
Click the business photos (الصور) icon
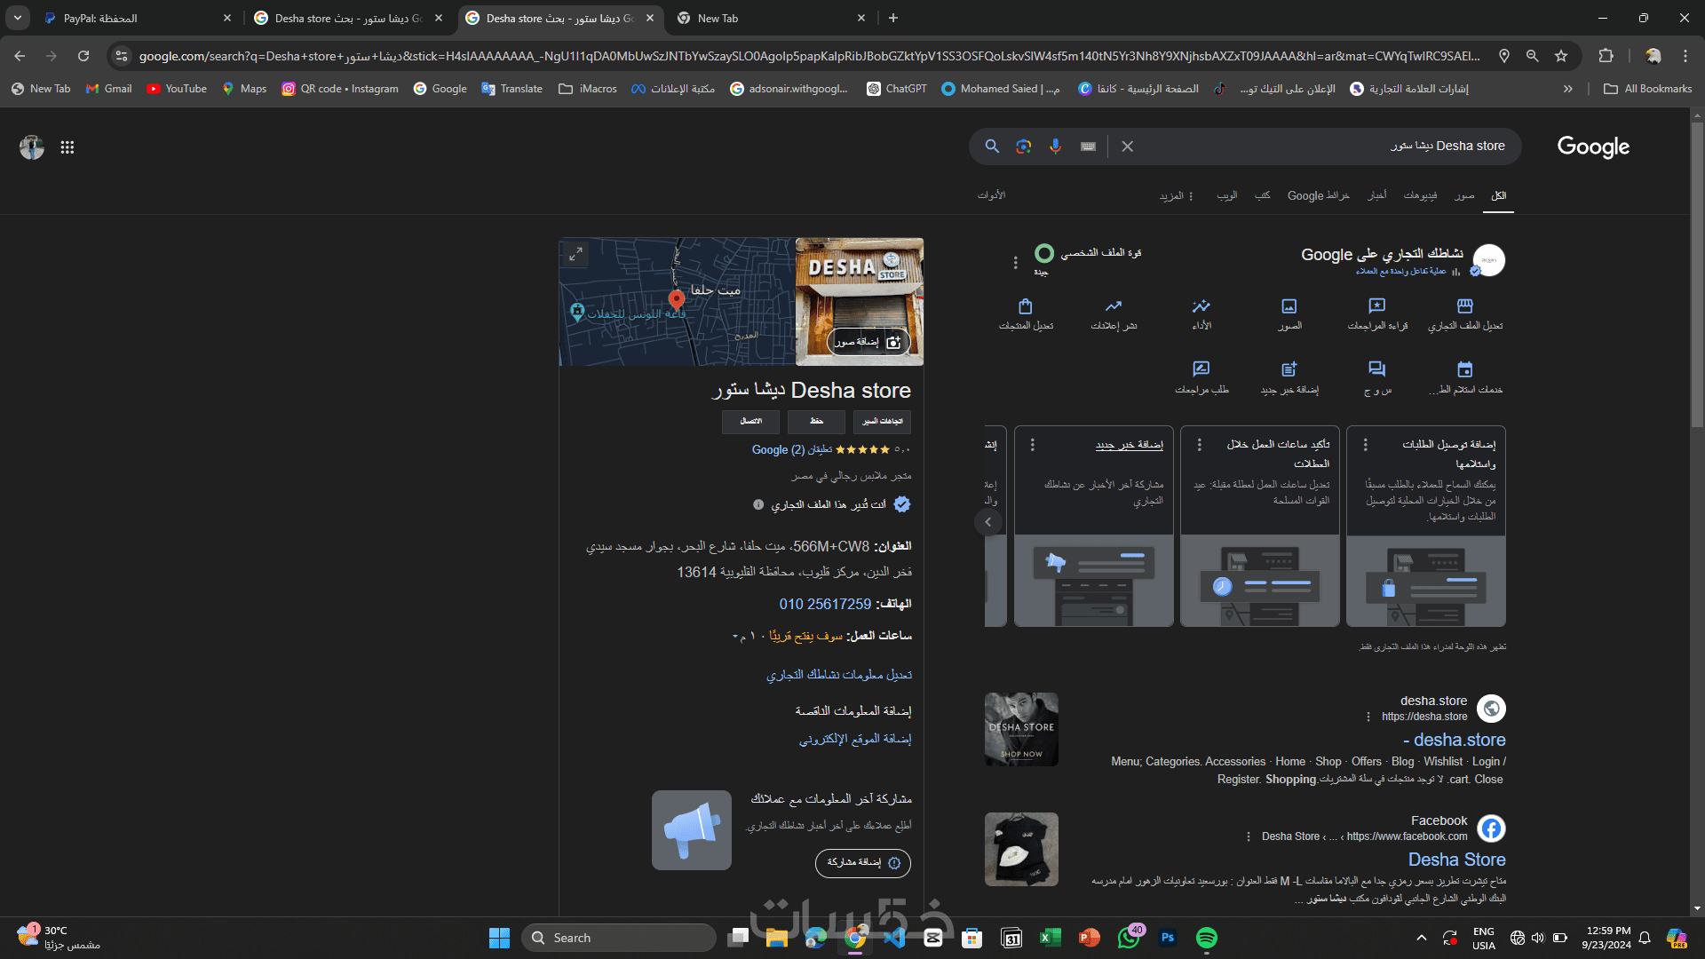pos(1289,306)
